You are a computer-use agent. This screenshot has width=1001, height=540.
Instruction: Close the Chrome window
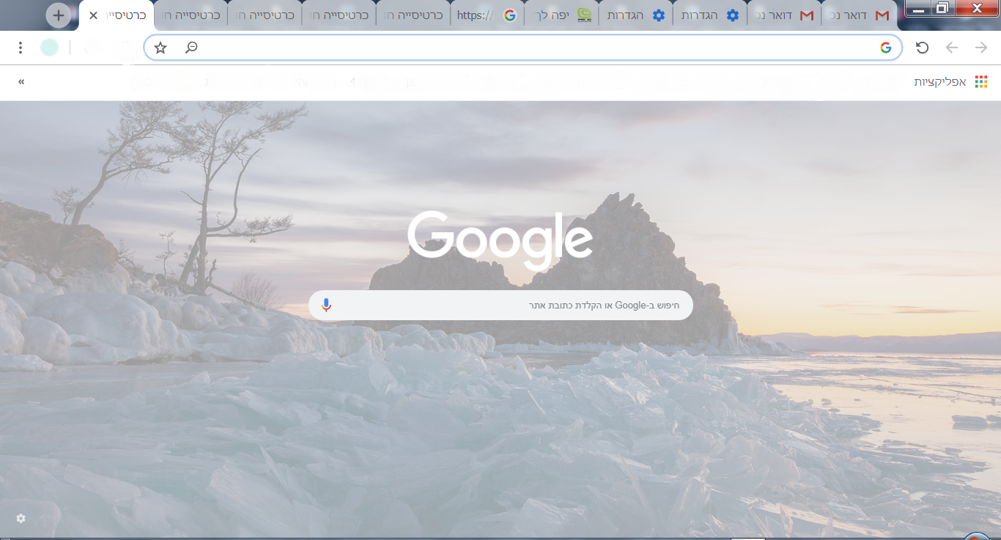click(x=978, y=8)
